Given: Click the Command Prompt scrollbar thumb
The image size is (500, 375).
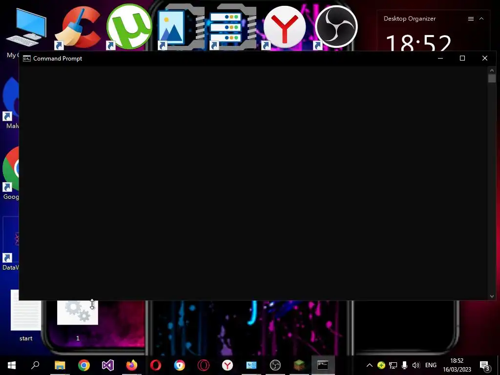Looking at the screenshot, I should click(x=492, y=79).
